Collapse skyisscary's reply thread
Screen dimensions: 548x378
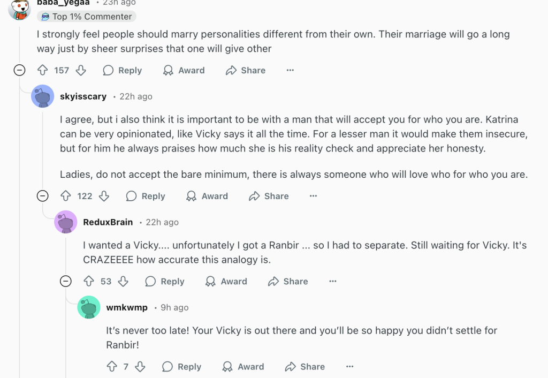(x=42, y=196)
